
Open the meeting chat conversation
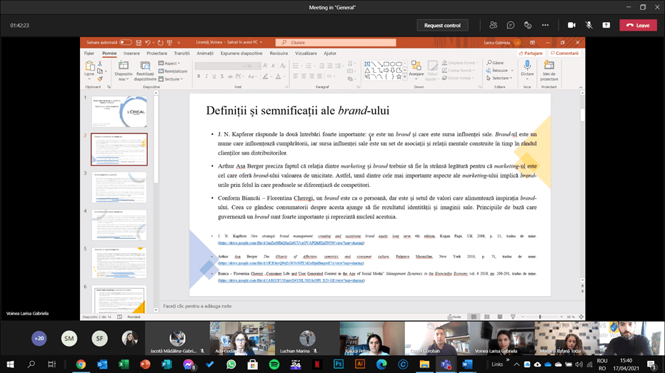tap(511, 25)
